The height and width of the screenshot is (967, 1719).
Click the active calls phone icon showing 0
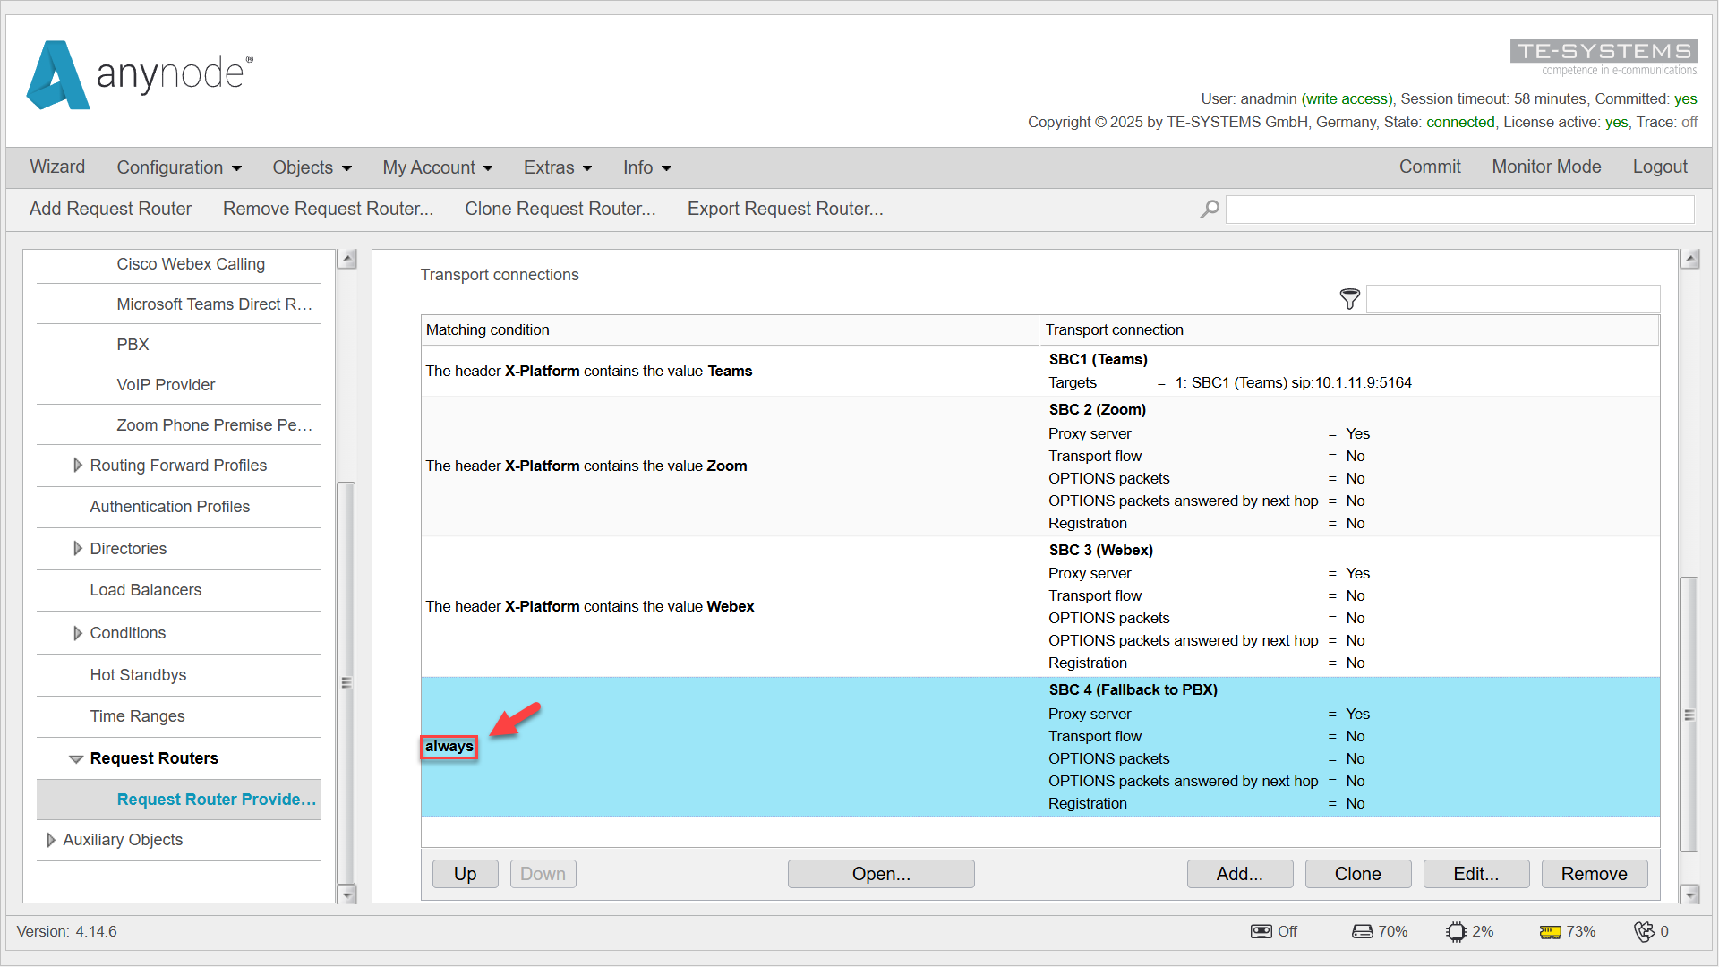[1647, 931]
